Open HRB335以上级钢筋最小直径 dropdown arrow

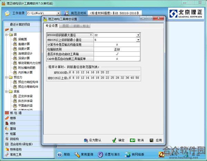[138, 40]
